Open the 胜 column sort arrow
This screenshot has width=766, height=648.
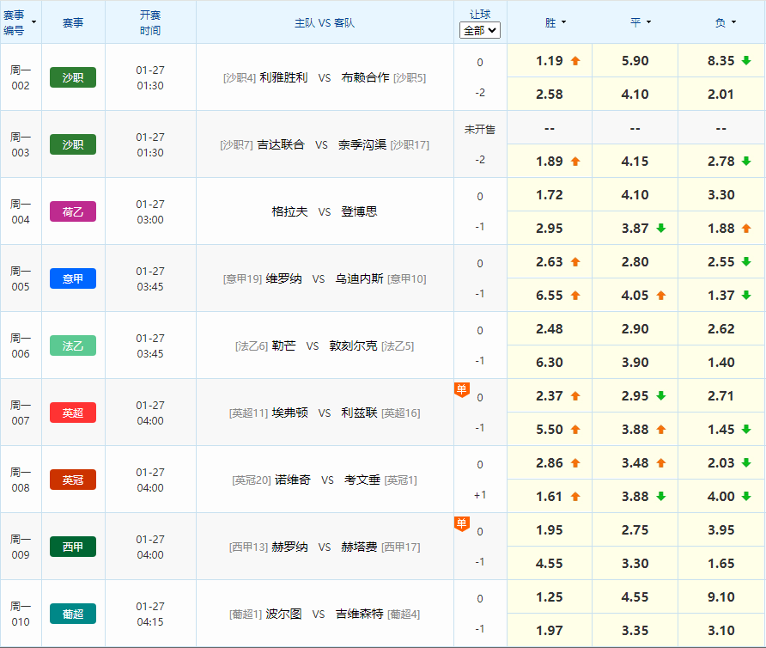(x=563, y=22)
